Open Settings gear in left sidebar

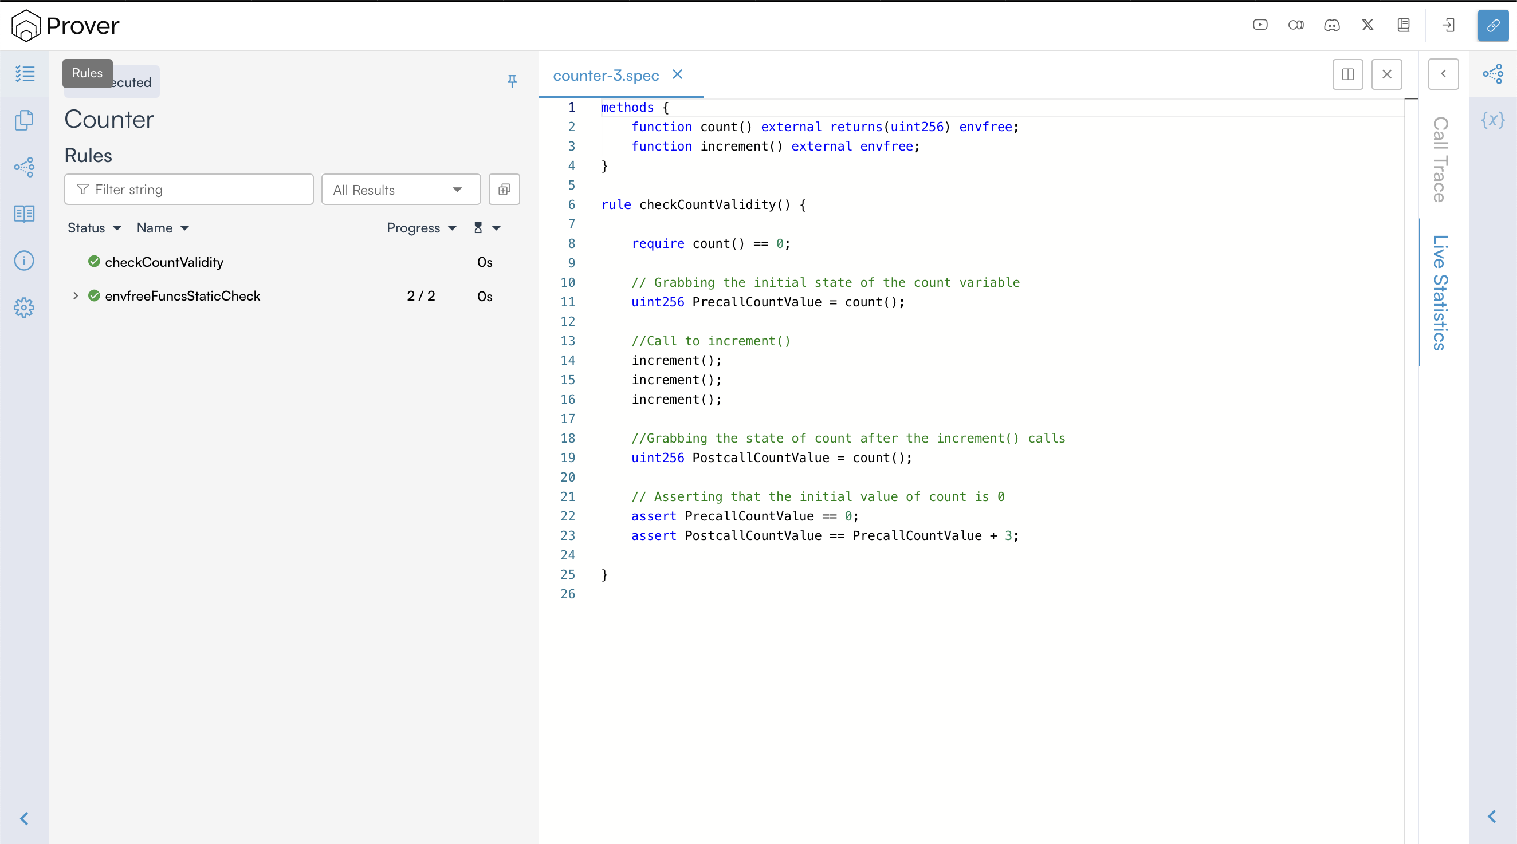pyautogui.click(x=24, y=307)
